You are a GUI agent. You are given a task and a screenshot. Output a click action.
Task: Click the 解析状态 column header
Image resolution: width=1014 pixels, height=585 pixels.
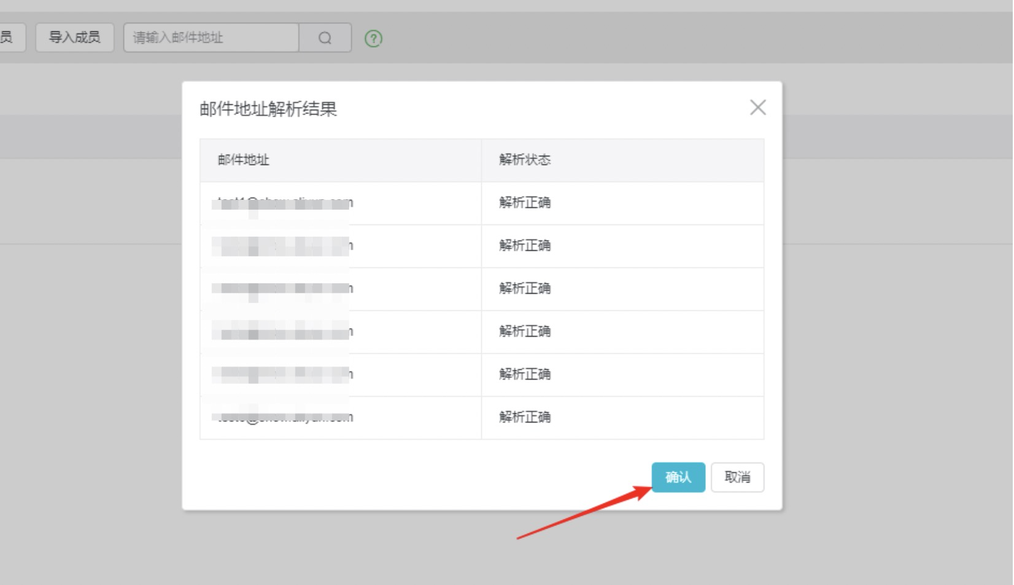click(525, 160)
